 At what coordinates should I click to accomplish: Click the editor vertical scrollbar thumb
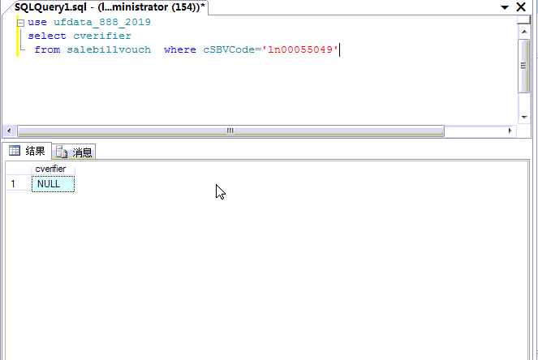[524, 66]
